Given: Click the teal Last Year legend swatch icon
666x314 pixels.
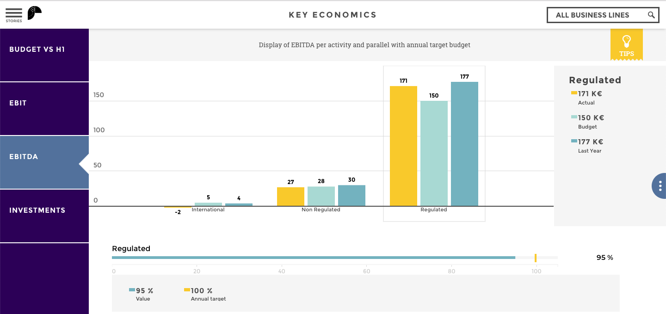Looking at the screenshot, I should pyautogui.click(x=573, y=141).
